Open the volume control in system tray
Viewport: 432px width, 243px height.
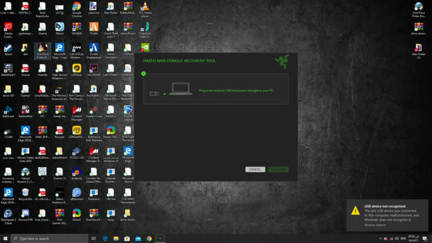(x=397, y=239)
